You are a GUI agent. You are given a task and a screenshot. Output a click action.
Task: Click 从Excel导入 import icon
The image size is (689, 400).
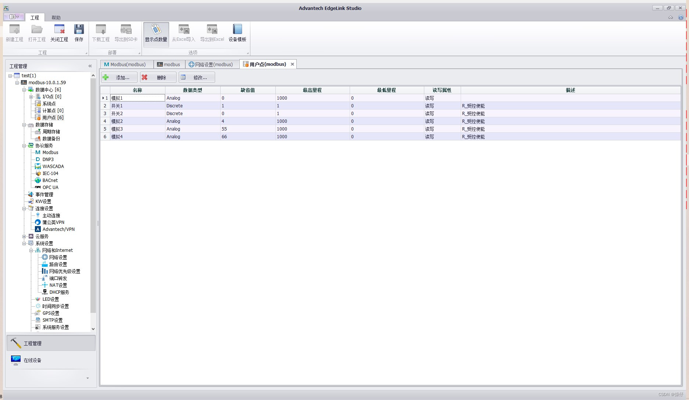click(183, 33)
